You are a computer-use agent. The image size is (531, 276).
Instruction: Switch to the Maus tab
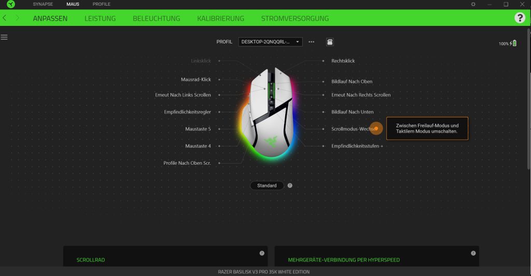[x=73, y=4]
